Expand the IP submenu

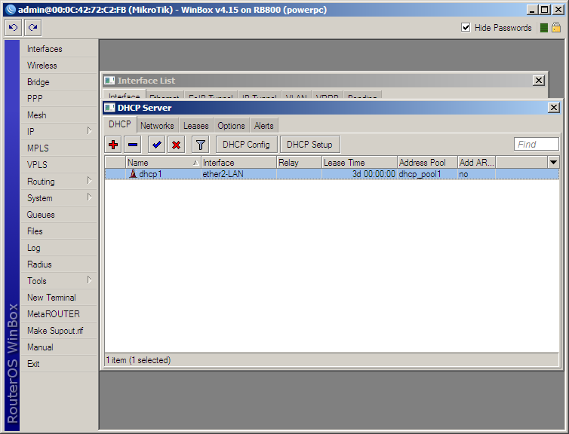[90, 131]
